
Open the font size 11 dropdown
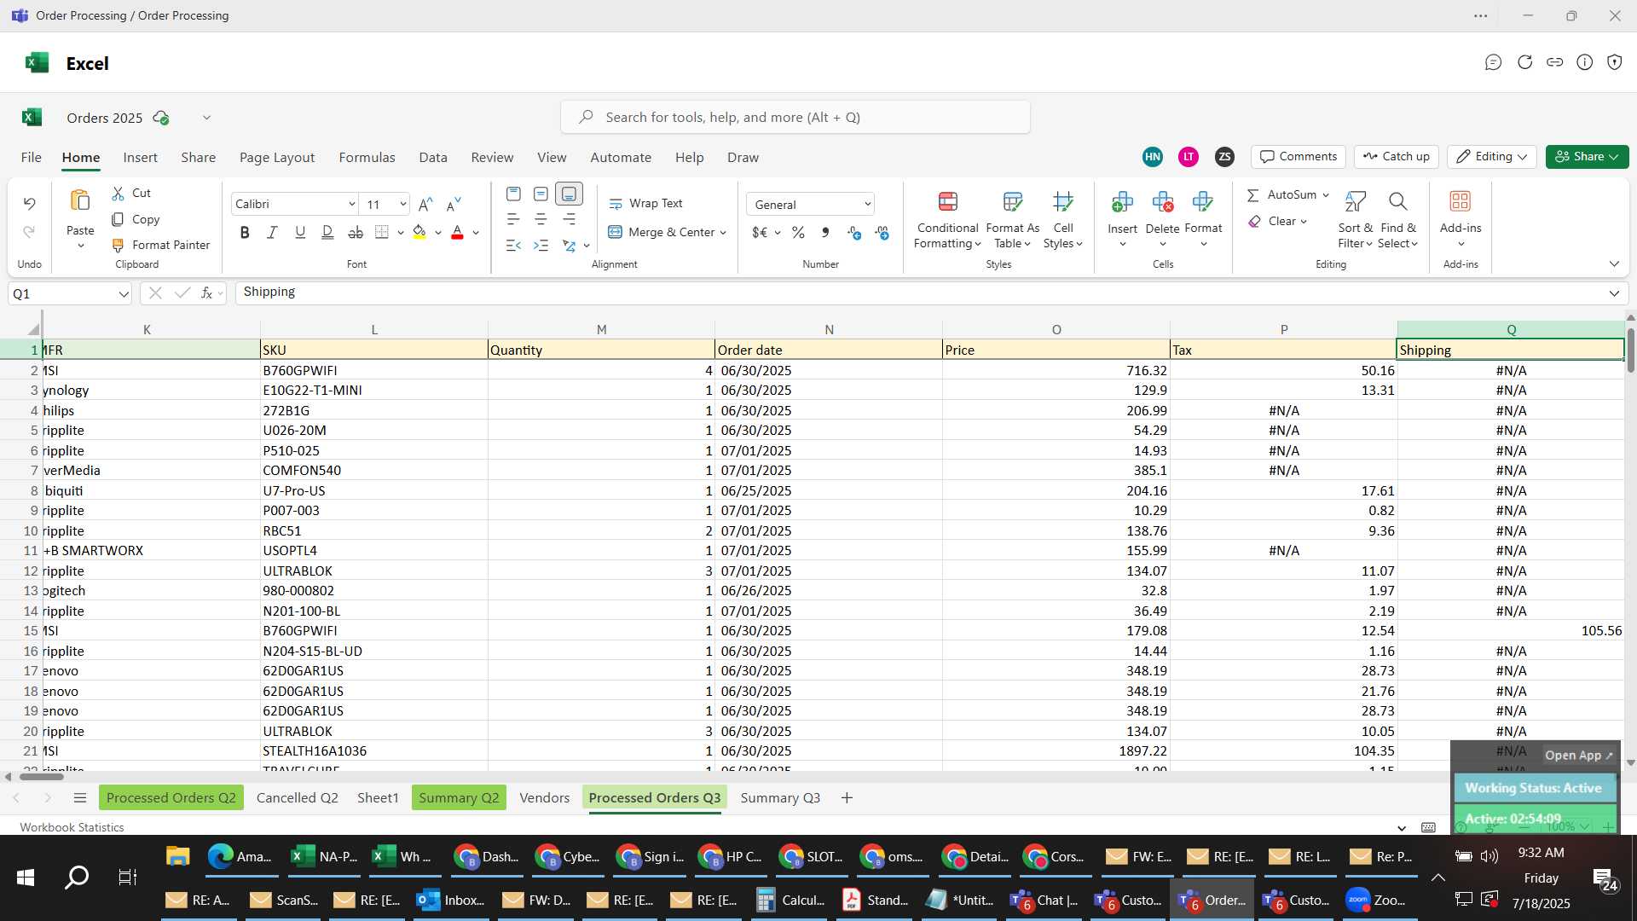tap(403, 204)
